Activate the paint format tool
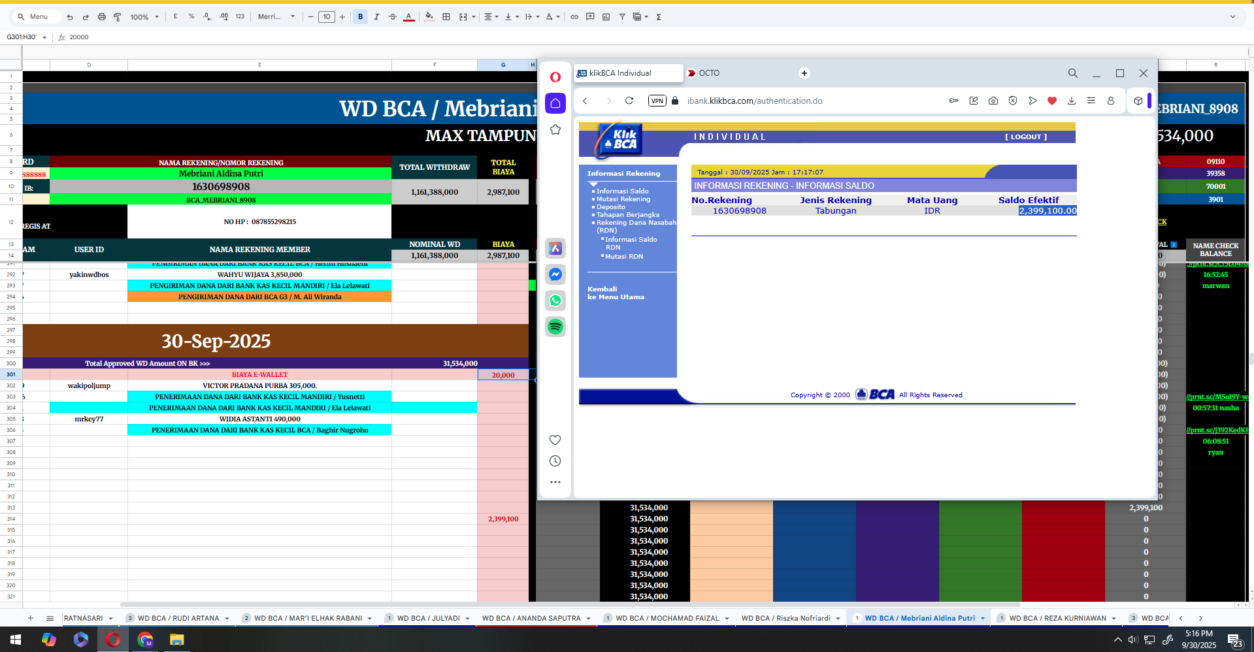Screen dimensions: 1254x652 click(118, 17)
